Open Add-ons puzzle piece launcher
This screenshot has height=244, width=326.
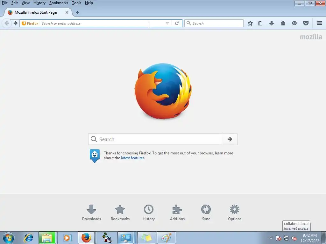177,213
